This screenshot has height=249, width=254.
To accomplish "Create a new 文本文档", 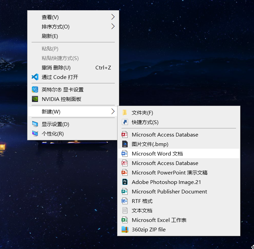I will pyautogui.click(x=179, y=210).
